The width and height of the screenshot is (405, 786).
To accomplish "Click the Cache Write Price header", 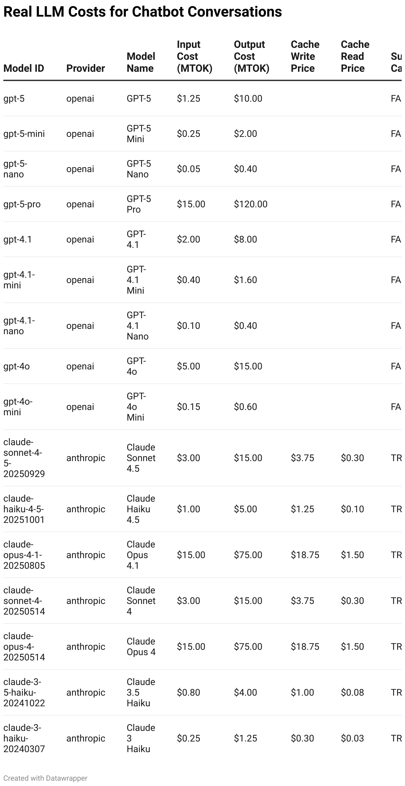I will pyautogui.click(x=305, y=56).
